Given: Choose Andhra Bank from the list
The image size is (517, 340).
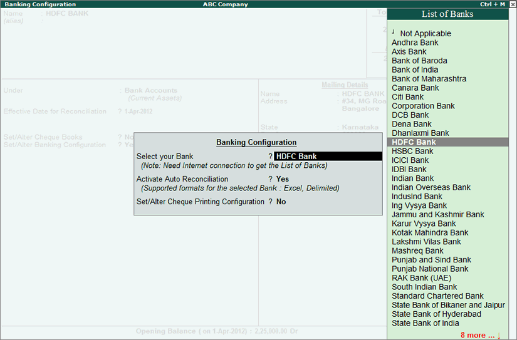Looking at the screenshot, I should pyautogui.click(x=415, y=43).
